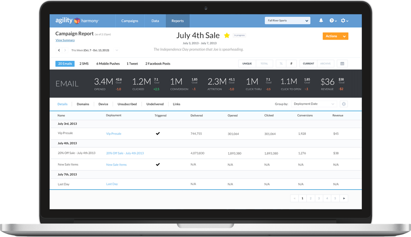Open the Fall River Sports account dropdown

[287, 21]
